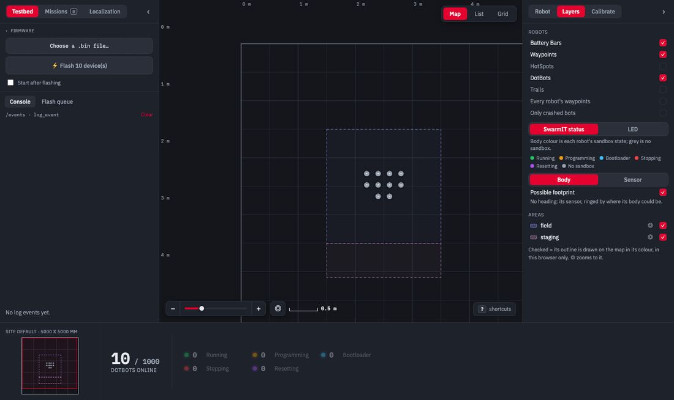Enable the Trails layer

[x=663, y=89]
